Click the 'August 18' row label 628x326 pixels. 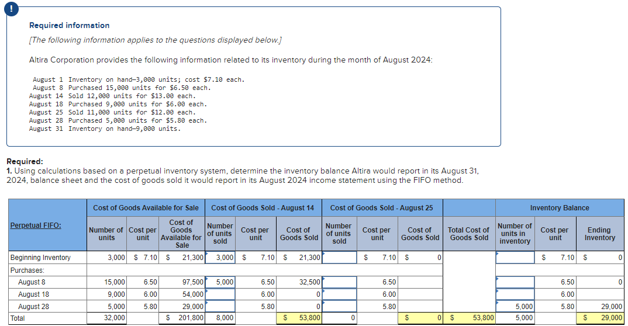click(x=34, y=294)
